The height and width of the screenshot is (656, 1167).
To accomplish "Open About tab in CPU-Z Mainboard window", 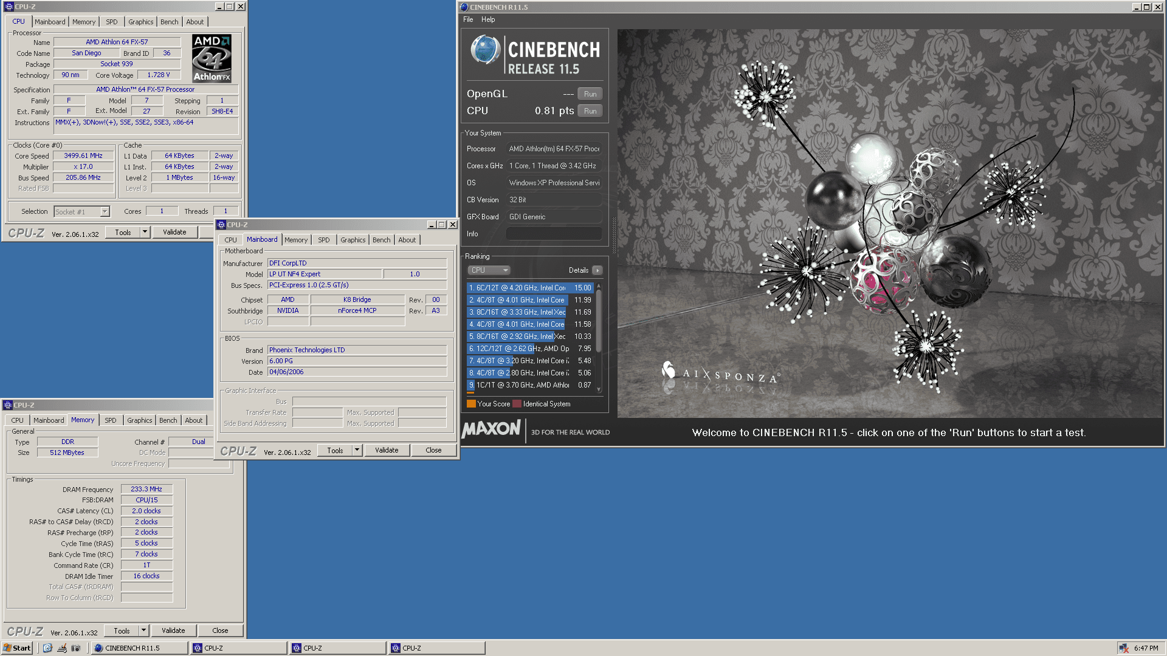I will (x=407, y=240).
